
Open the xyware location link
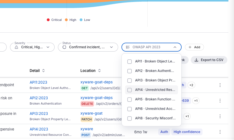tap(87, 129)
